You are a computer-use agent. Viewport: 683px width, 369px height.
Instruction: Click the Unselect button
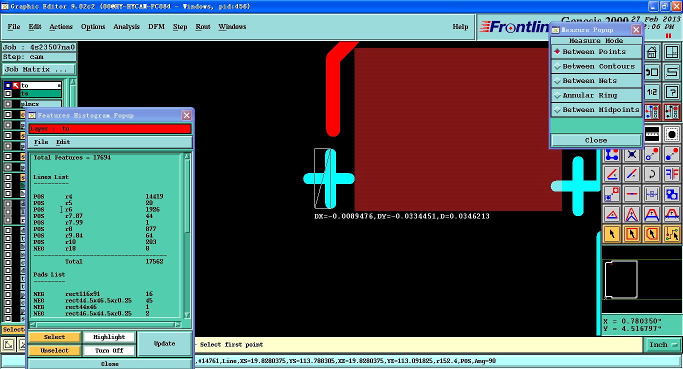coord(54,350)
